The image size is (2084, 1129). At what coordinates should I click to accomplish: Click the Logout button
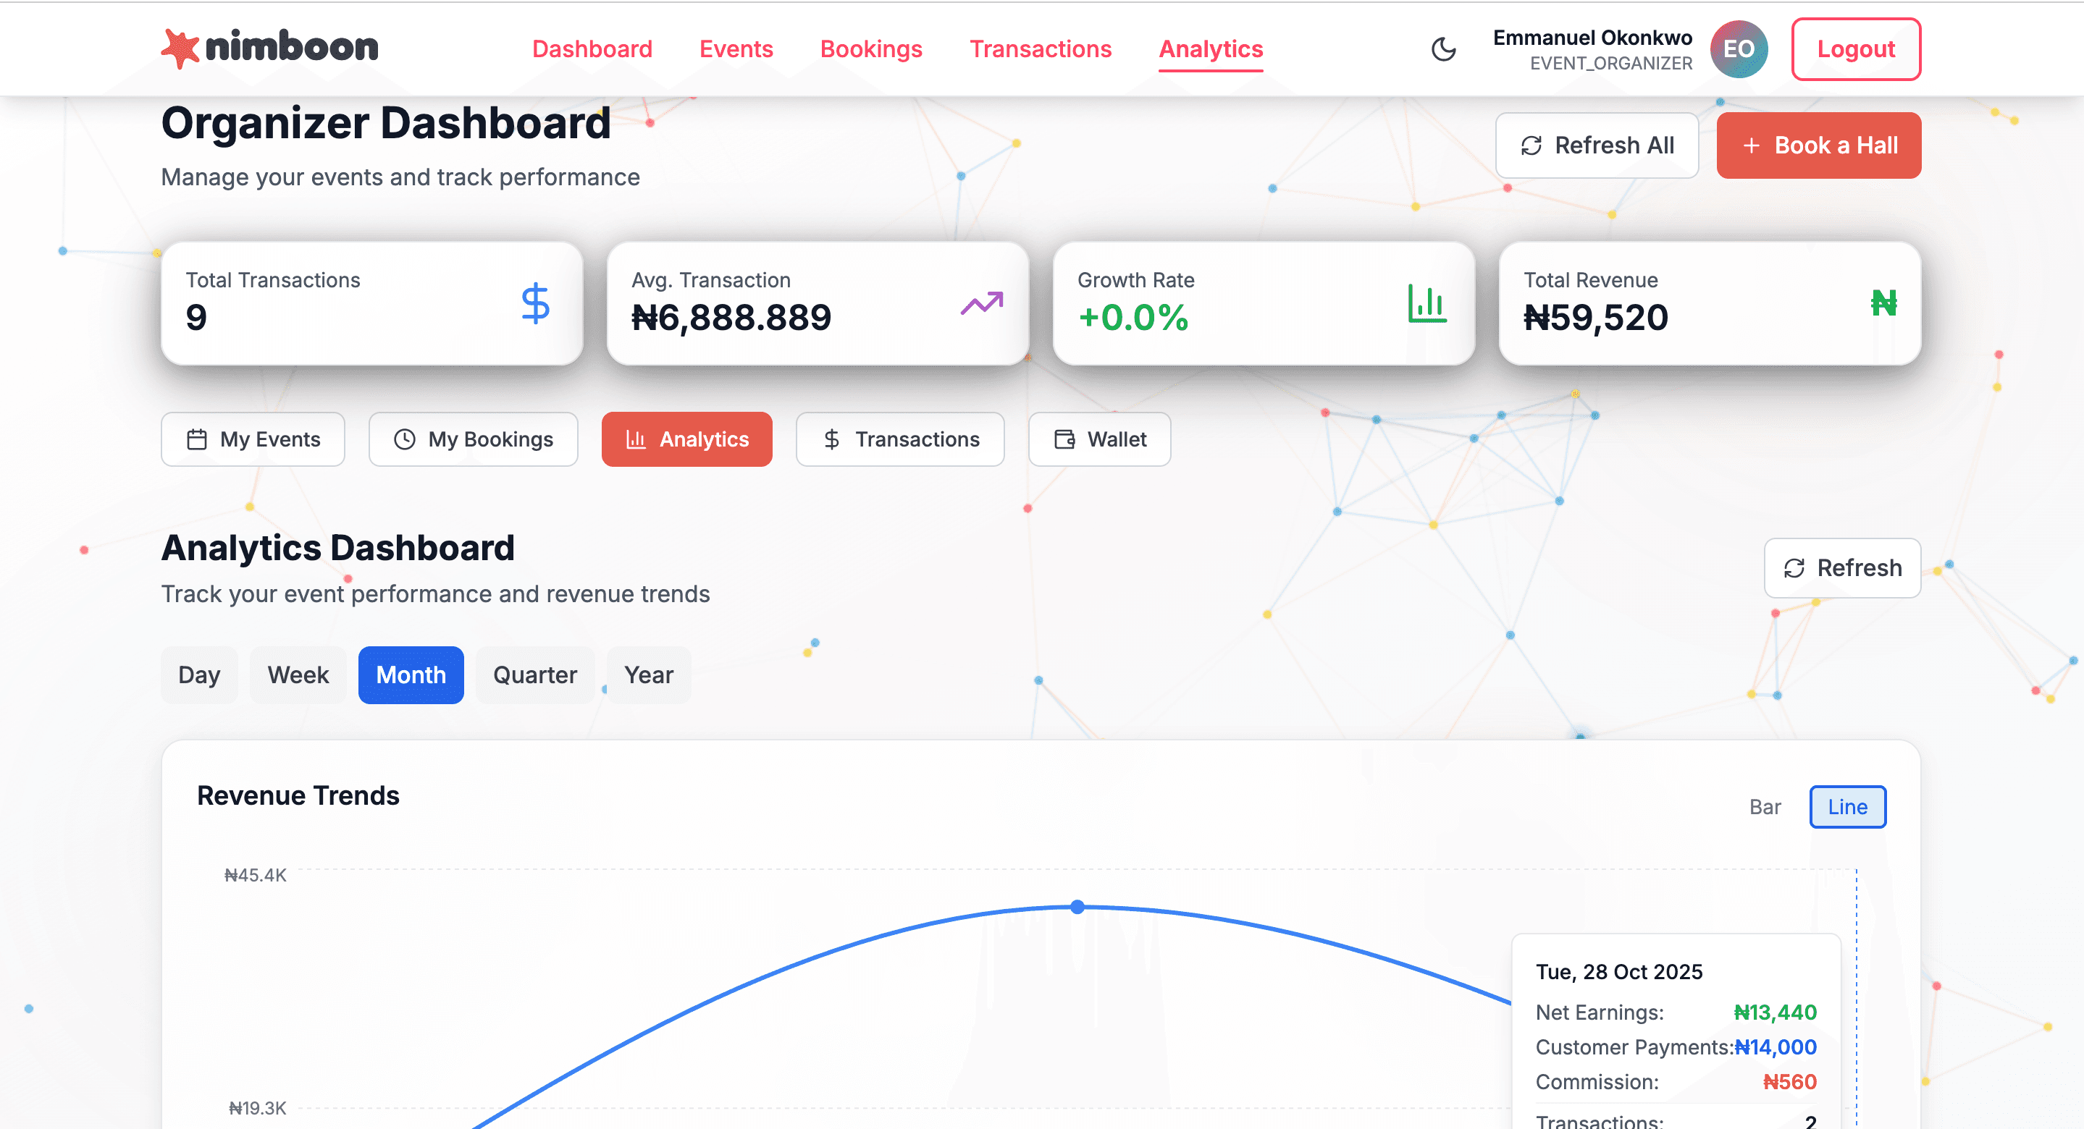(1856, 48)
